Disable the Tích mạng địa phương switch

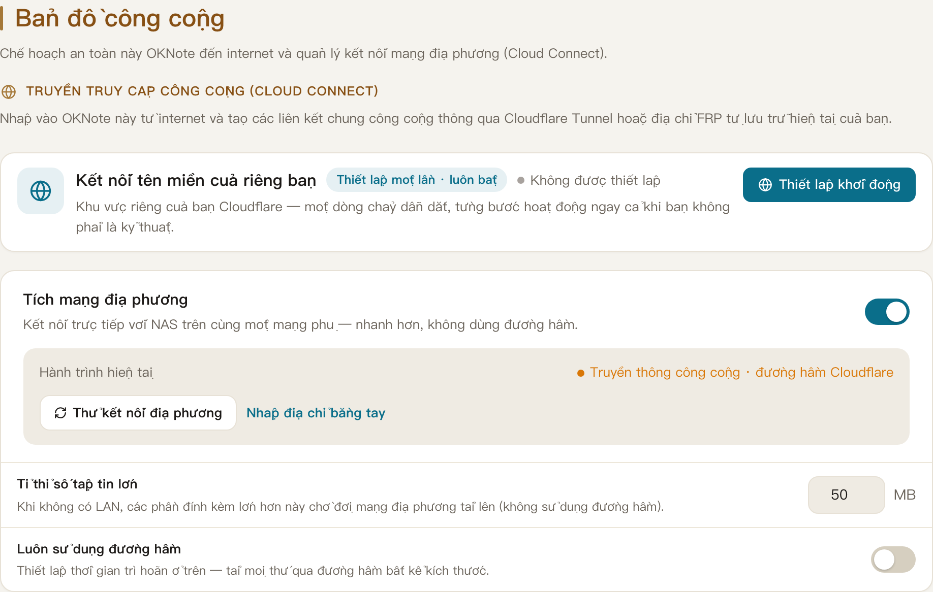click(887, 312)
